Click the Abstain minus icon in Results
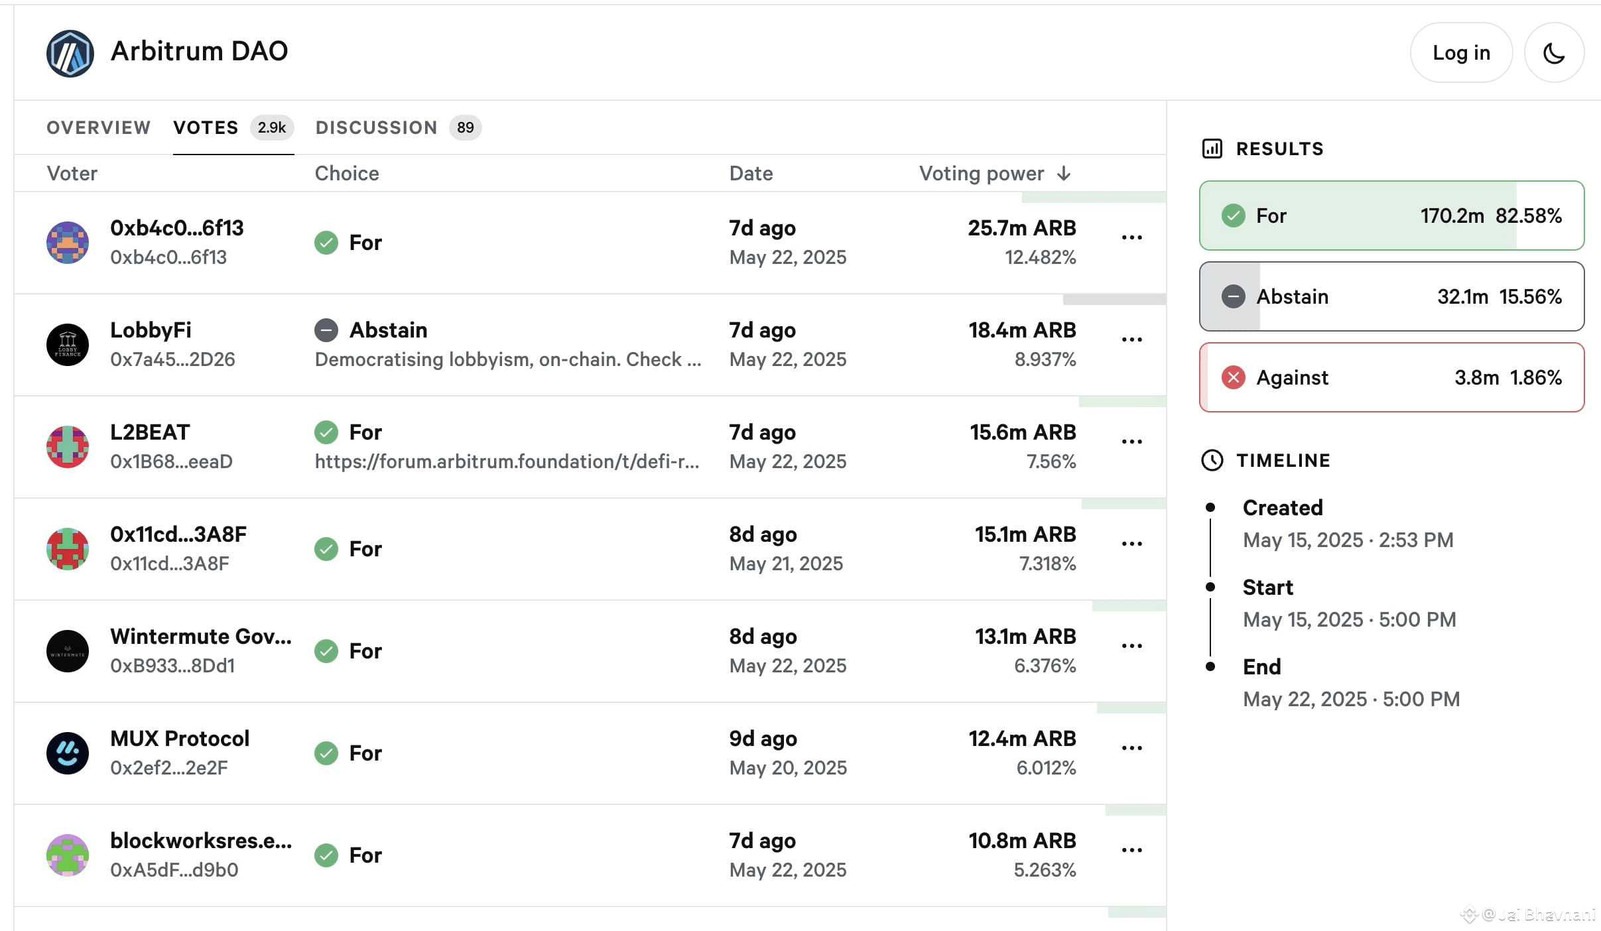The image size is (1601, 931). tap(1233, 296)
